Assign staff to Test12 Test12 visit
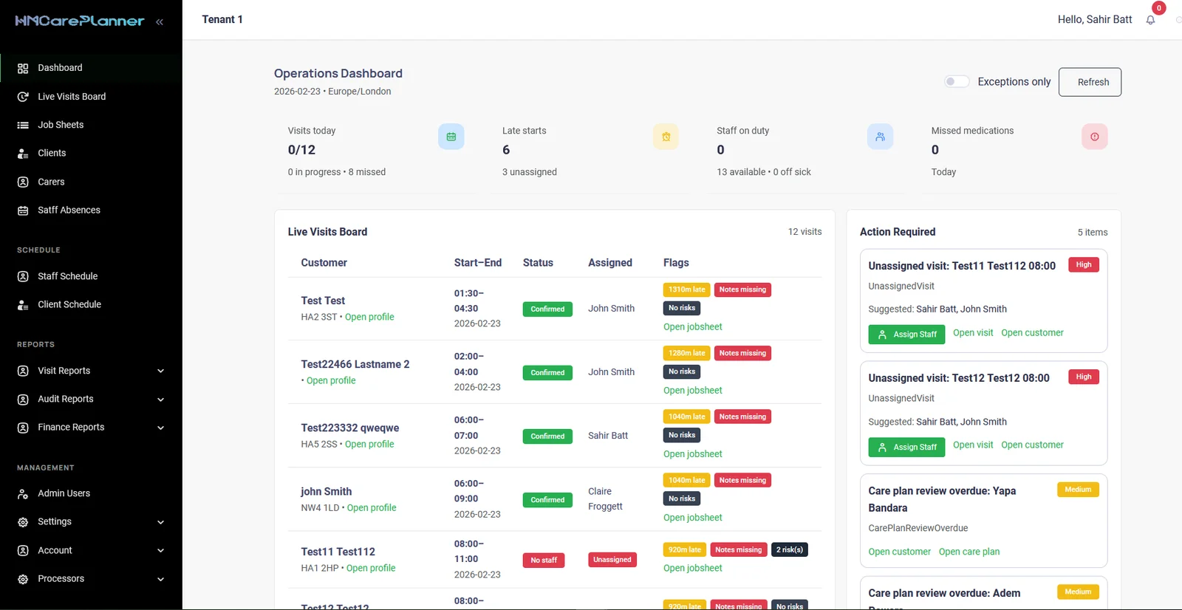 pos(906,447)
